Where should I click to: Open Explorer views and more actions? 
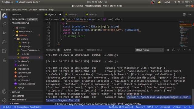(x=38, y=14)
